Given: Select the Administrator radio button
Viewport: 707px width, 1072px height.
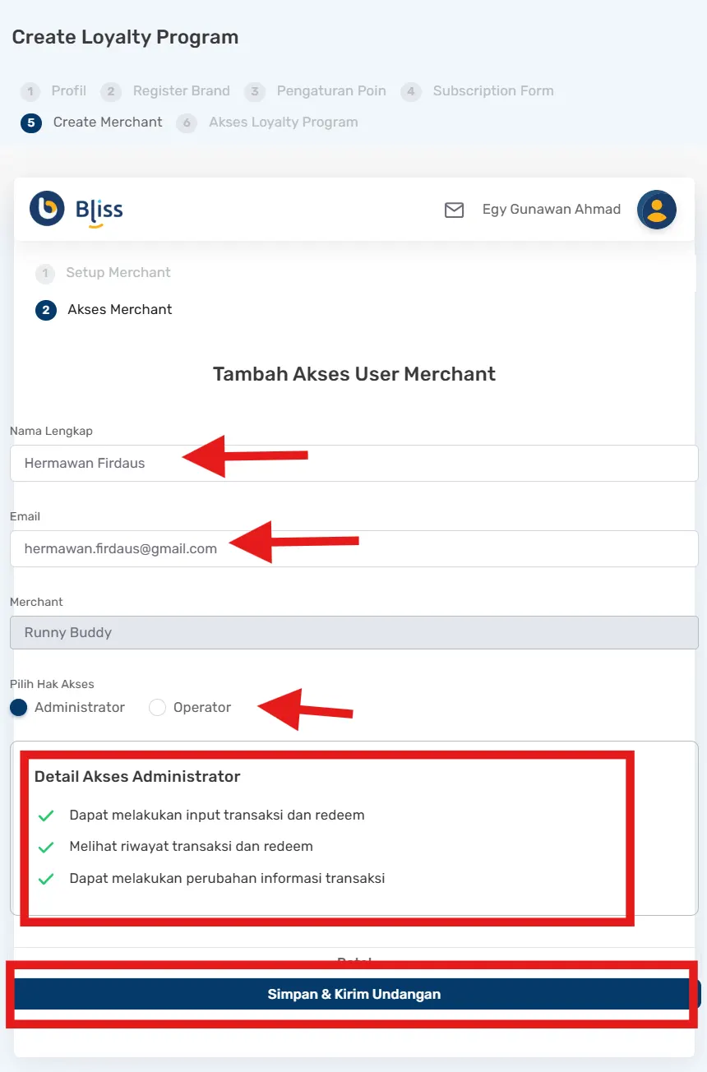Looking at the screenshot, I should [x=19, y=708].
